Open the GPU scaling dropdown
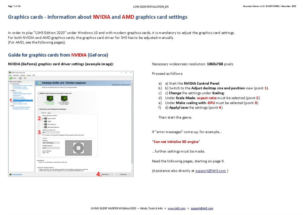 pos(51,132)
